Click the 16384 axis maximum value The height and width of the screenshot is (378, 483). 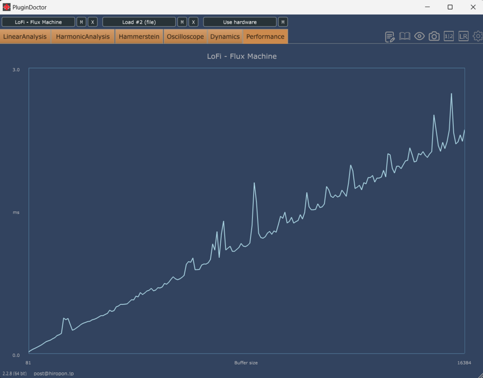coord(464,362)
